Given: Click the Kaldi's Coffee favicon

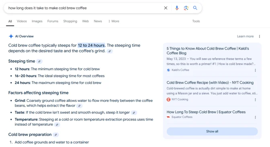Looking at the screenshot, I should pos(168,70).
